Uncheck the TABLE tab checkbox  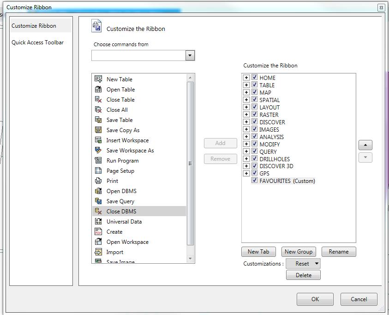point(254,85)
